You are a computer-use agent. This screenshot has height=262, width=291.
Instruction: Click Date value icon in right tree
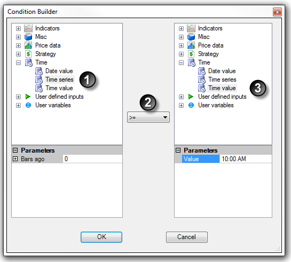pyautogui.click(x=202, y=71)
